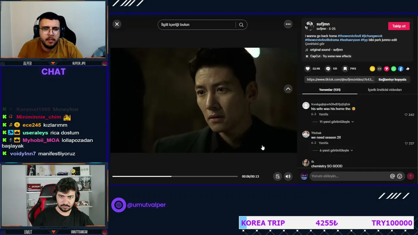Click Çevirisini gör to see translation
This screenshot has height=235, width=418.
click(315, 44)
